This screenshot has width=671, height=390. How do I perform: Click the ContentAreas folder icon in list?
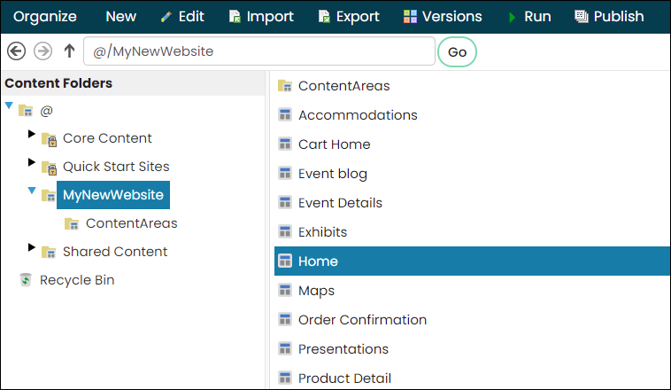[285, 86]
